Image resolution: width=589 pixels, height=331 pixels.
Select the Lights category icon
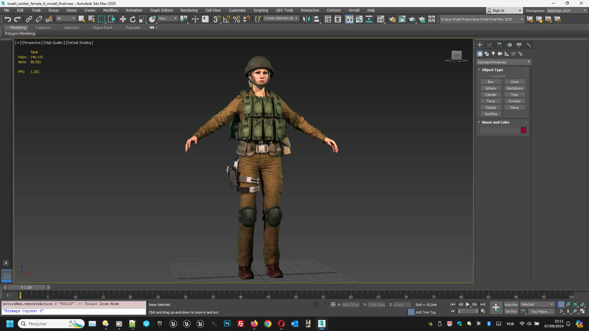pos(493,54)
